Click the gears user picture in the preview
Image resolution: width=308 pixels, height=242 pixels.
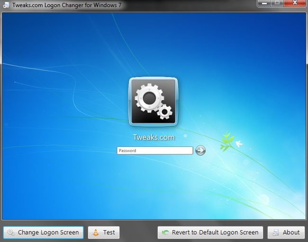pyautogui.click(x=154, y=102)
